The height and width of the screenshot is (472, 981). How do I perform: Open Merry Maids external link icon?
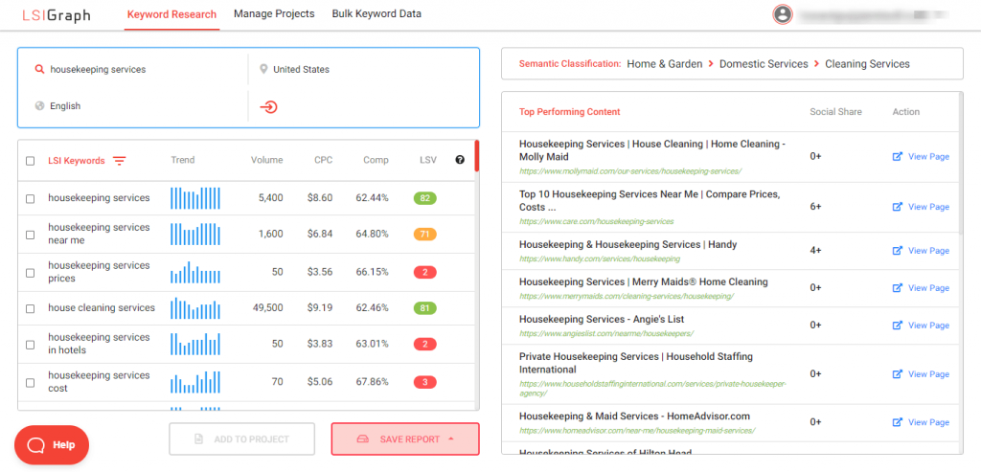897,288
